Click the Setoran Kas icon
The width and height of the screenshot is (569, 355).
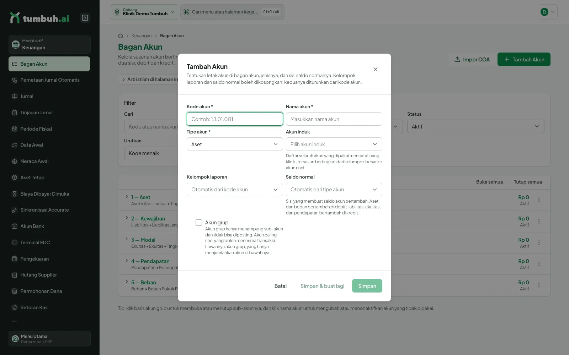pyautogui.click(x=15, y=307)
